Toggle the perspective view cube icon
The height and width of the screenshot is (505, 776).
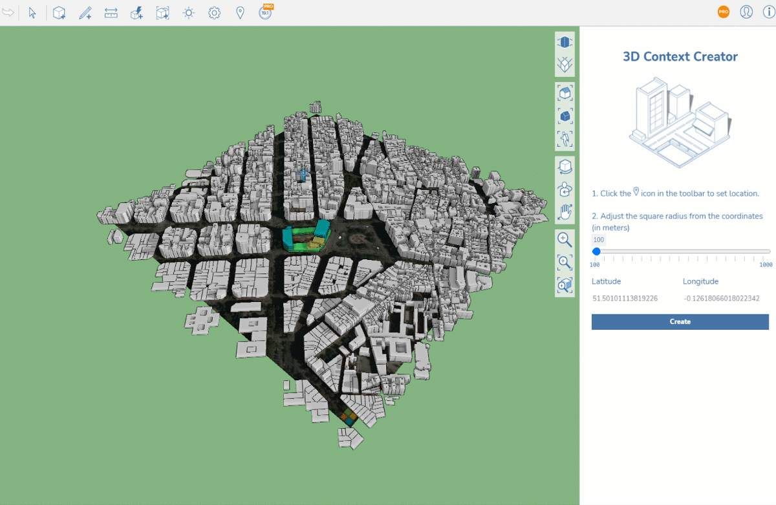click(565, 42)
